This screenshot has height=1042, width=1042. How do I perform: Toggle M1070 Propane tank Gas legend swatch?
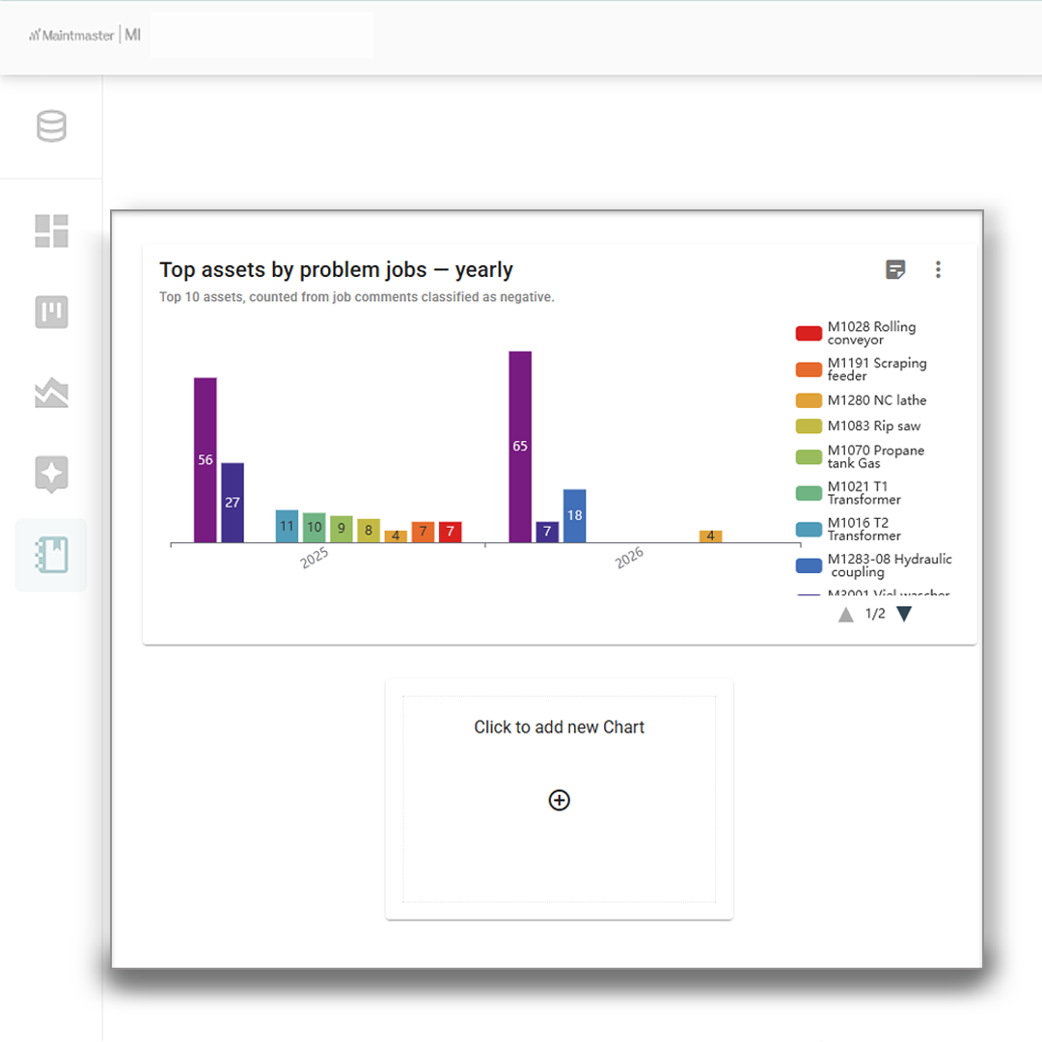(809, 457)
